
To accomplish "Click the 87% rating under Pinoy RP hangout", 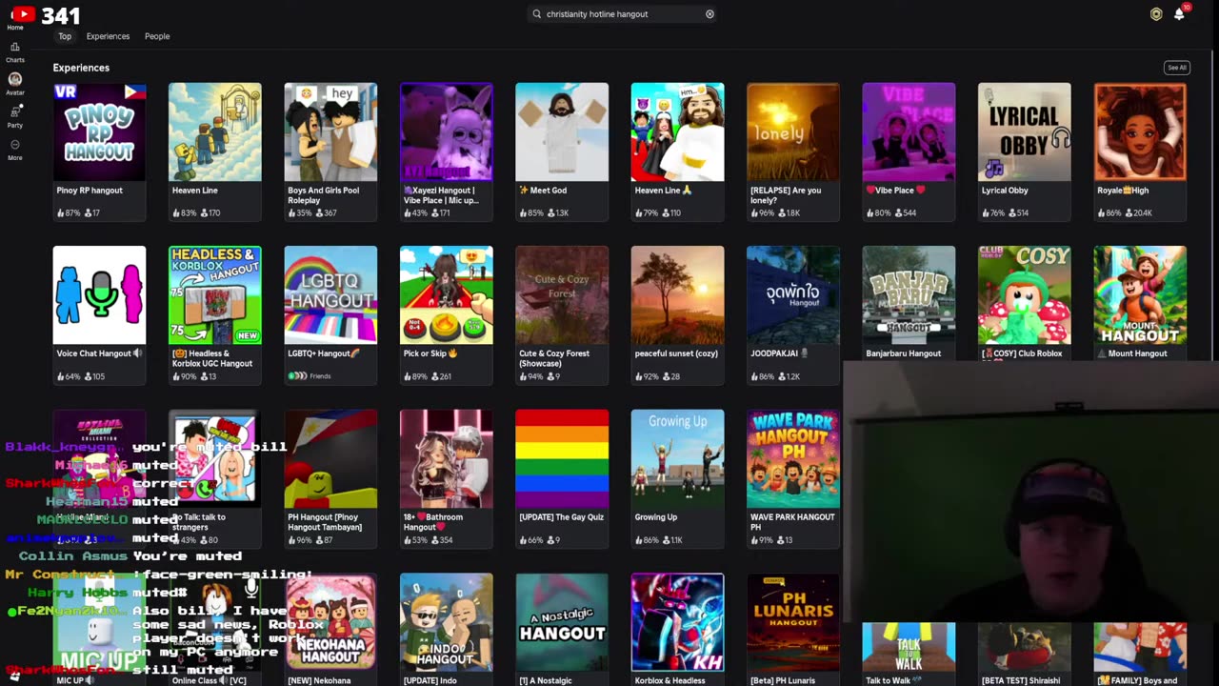I will 69,212.
